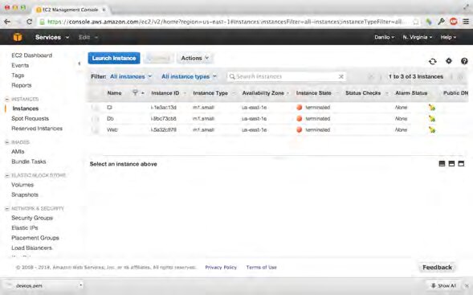This screenshot has height=295, width=473.
Task: Click the browser back arrow
Action: [7, 22]
